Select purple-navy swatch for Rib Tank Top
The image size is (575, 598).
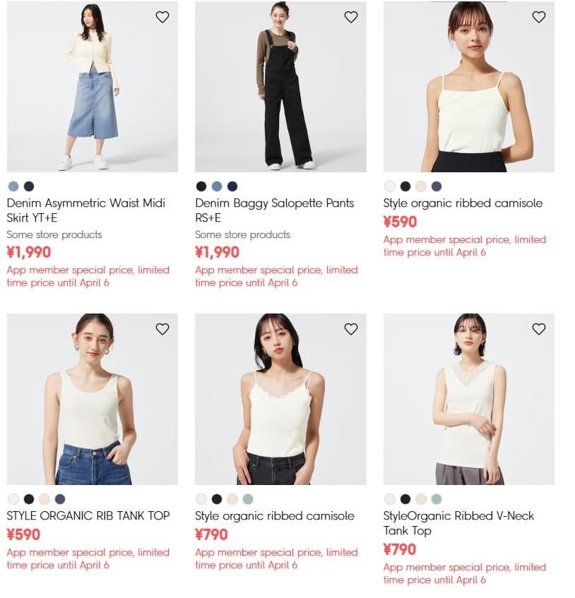pos(60,499)
